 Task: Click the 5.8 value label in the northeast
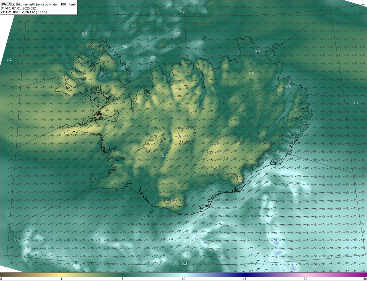tap(258, 51)
